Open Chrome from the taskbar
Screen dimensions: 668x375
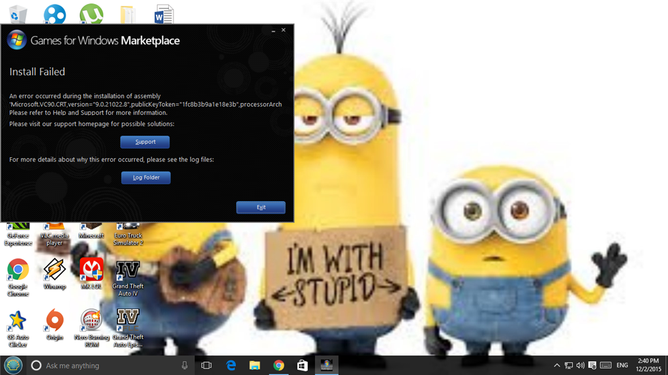click(x=279, y=366)
